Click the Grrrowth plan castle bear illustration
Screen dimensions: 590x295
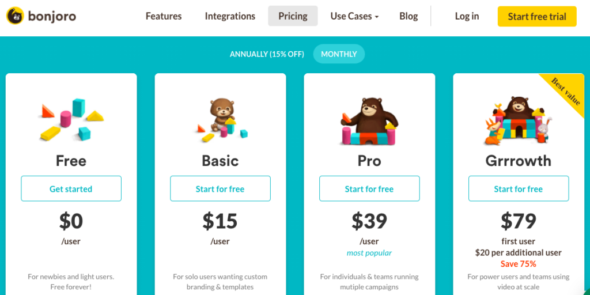(518, 121)
